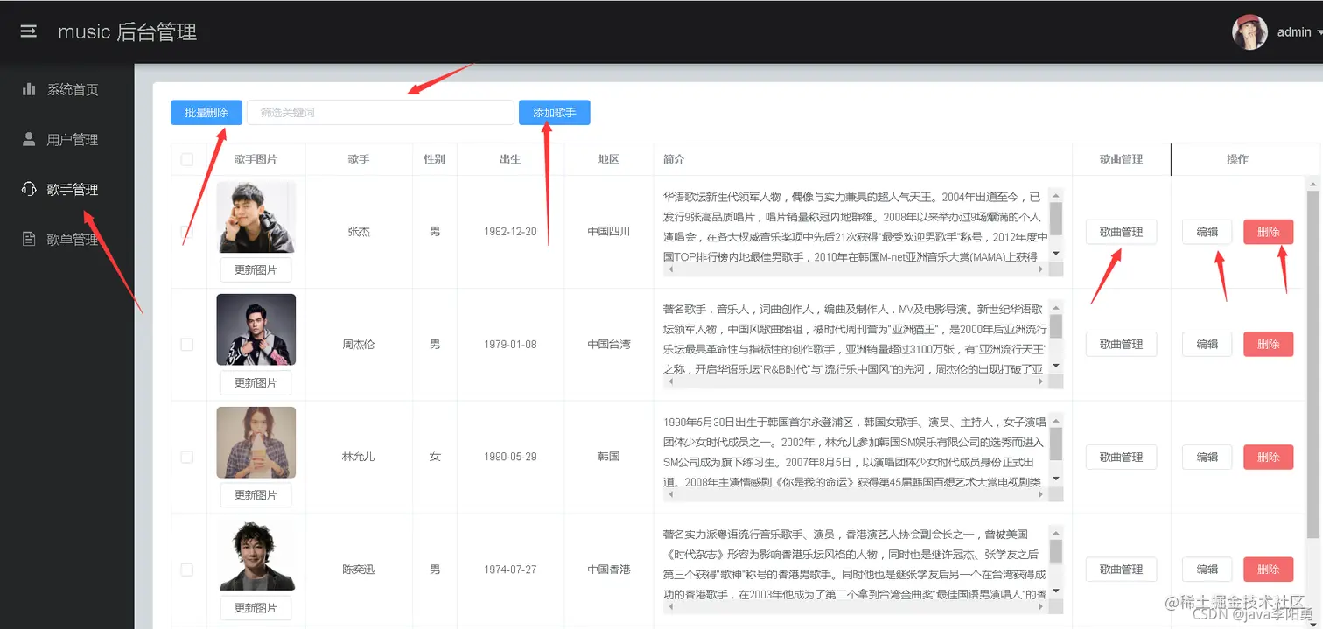The width and height of the screenshot is (1323, 629).
Task: Click red 删除 in 陈奕迅 row
Action: pyautogui.click(x=1268, y=570)
